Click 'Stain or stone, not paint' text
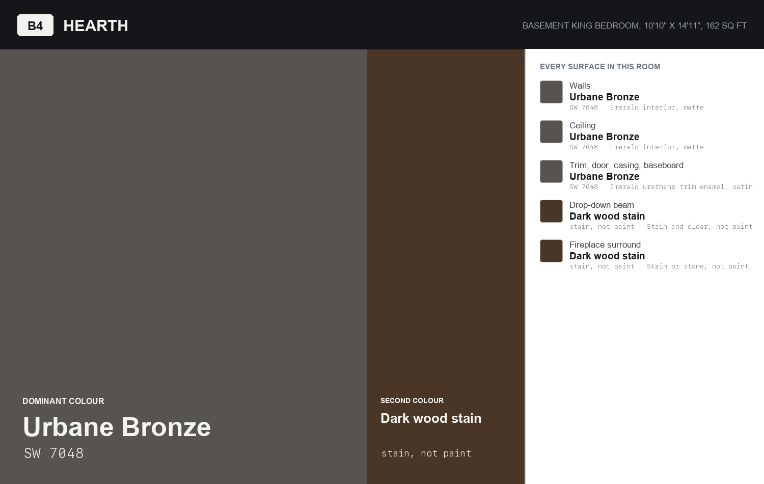Screen dimensions: 764x484 click(x=698, y=266)
